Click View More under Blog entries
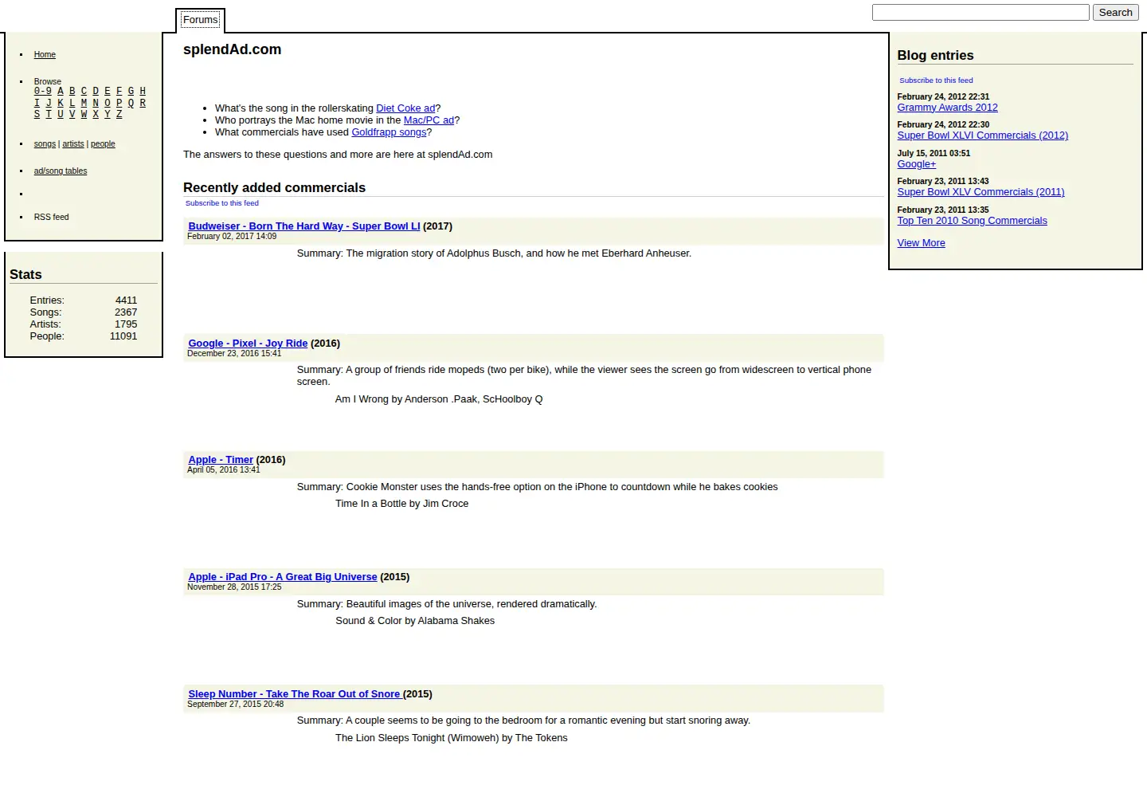Screen dimensions: 1147x797 tap(921, 243)
